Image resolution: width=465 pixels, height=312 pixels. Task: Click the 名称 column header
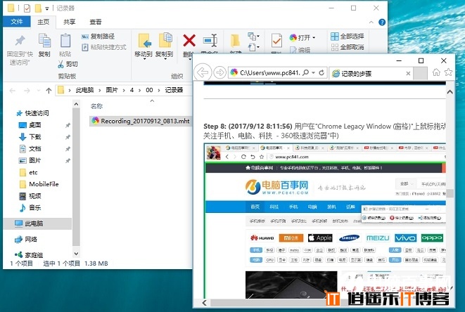click(96, 106)
